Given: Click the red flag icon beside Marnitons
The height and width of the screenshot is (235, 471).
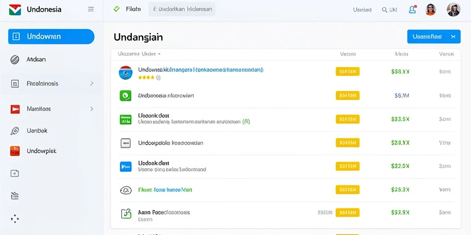Looking at the screenshot, I should tap(15, 109).
